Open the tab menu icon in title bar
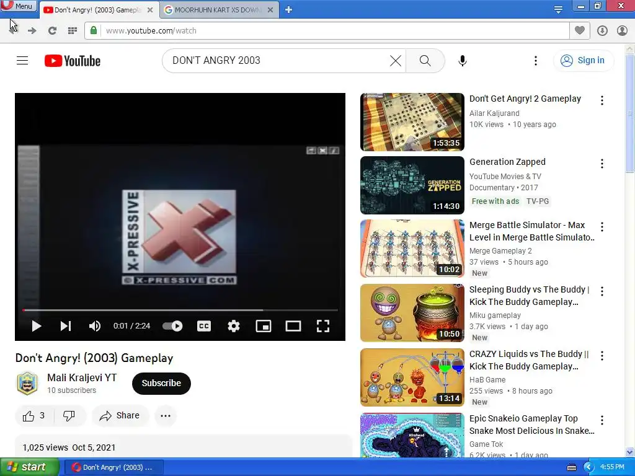This screenshot has height=476, width=635. coord(558,9)
